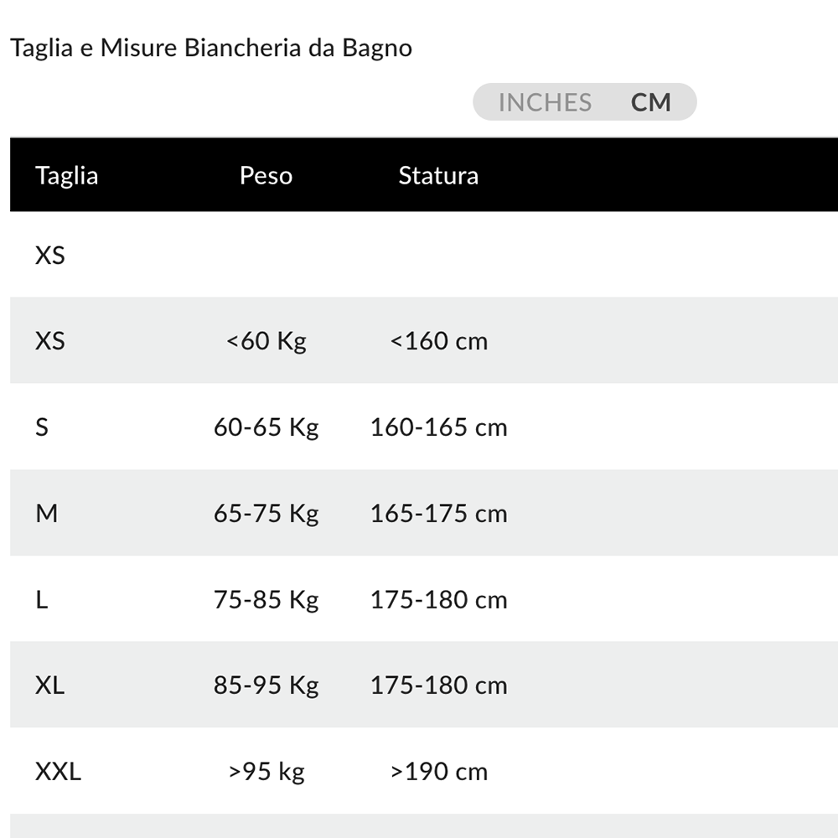Select the M size label
This screenshot has width=838, height=838.
click(x=47, y=513)
